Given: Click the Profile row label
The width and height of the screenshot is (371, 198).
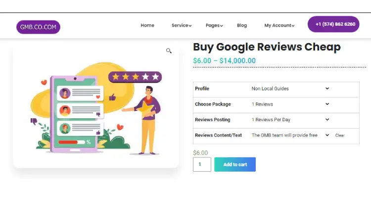Looking at the screenshot, I should point(202,89).
